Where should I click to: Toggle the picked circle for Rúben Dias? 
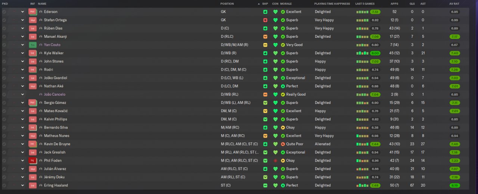[x=4, y=28]
